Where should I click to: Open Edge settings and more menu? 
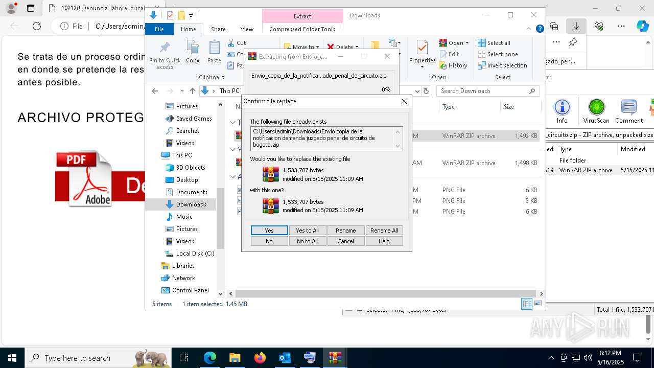point(621,26)
